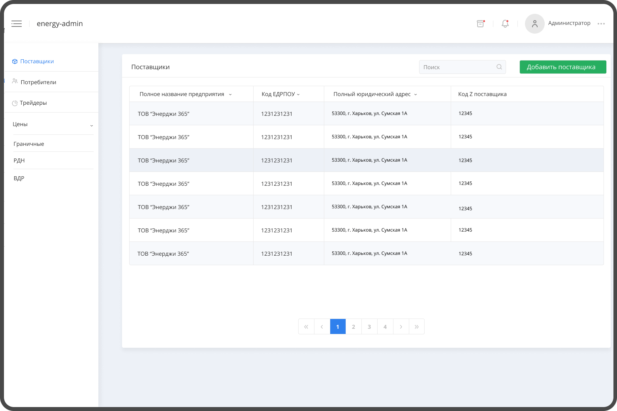Go to the first page double-arrow
The height and width of the screenshot is (411, 617).
306,327
